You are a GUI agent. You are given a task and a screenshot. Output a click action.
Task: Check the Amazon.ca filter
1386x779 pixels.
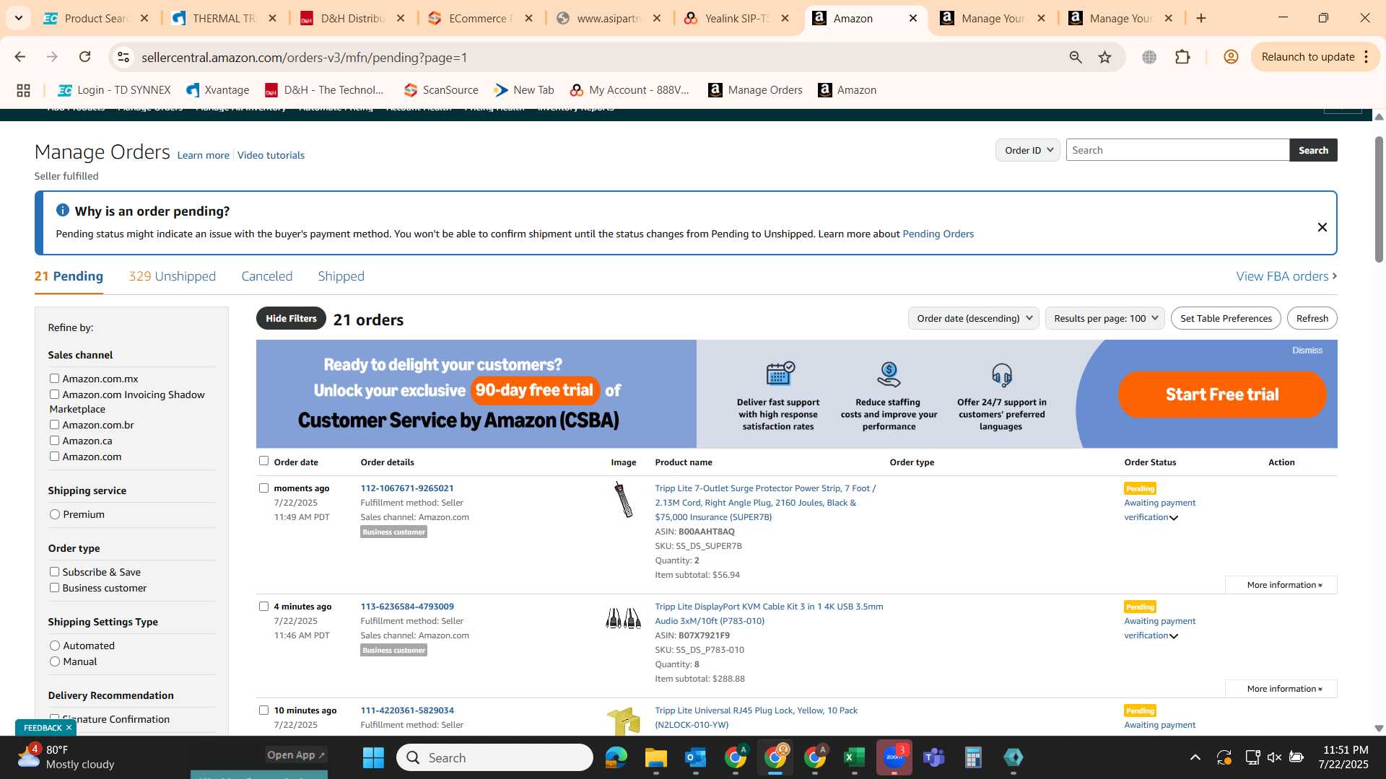coord(54,440)
